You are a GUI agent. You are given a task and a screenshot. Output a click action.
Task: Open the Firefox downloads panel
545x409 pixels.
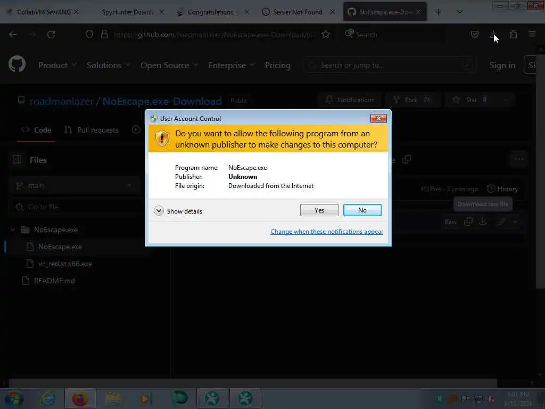[x=493, y=34]
